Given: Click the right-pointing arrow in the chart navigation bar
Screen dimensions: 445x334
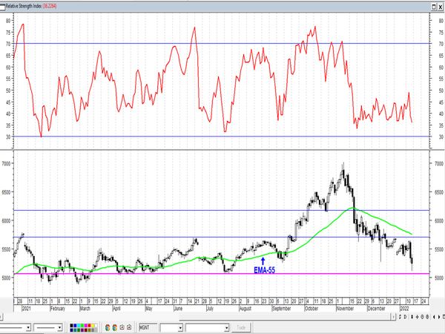Looking at the screenshot, I should (x=439, y=317).
